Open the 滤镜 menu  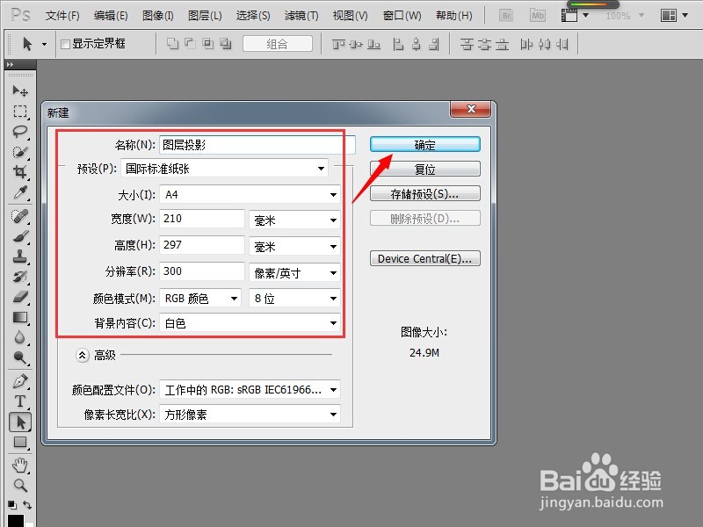(x=301, y=15)
